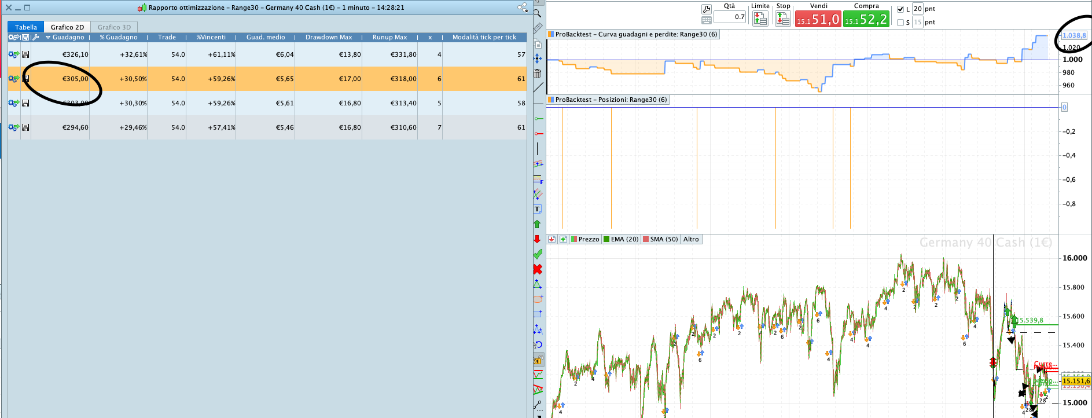Open order settings wrench icon beside Qtà
Image resolution: width=1092 pixels, height=418 pixels.
coord(706,9)
